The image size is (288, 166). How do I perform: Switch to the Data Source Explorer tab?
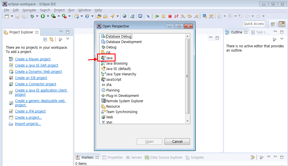click(164, 157)
